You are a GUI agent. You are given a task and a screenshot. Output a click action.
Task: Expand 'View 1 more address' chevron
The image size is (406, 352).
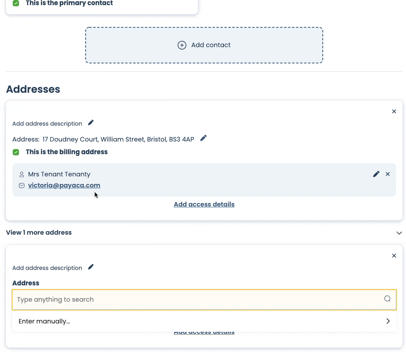399,233
